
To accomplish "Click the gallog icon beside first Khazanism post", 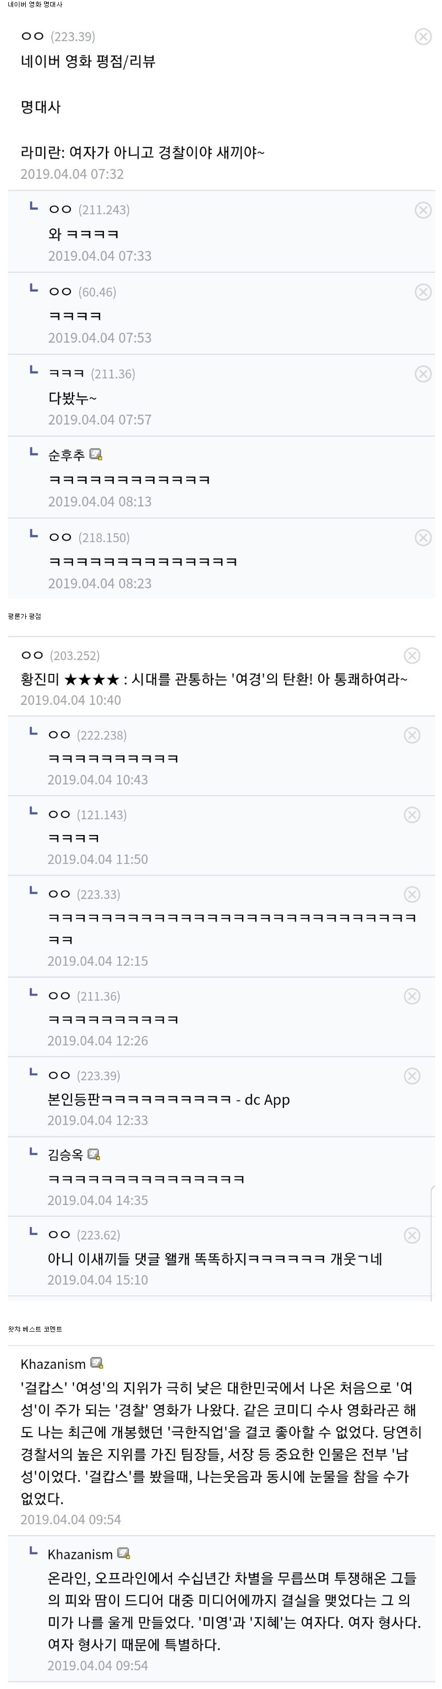I will (97, 1364).
